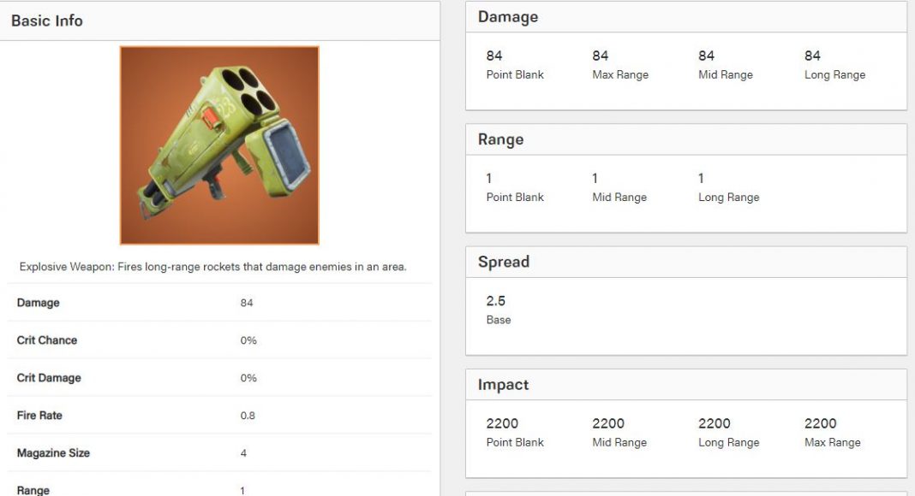Image resolution: width=915 pixels, height=496 pixels.
Task: Select Long Range label in Damage card
Action: (x=834, y=74)
